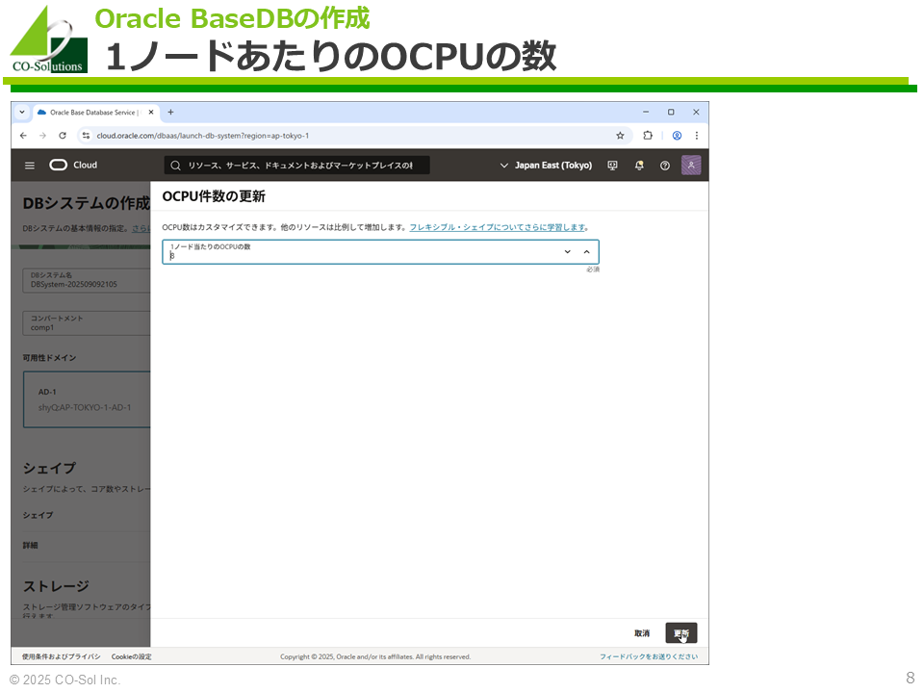Viewport: 924px width, 693px height.
Task: Increase the OCPU count with up chevron
Action: [x=586, y=251]
